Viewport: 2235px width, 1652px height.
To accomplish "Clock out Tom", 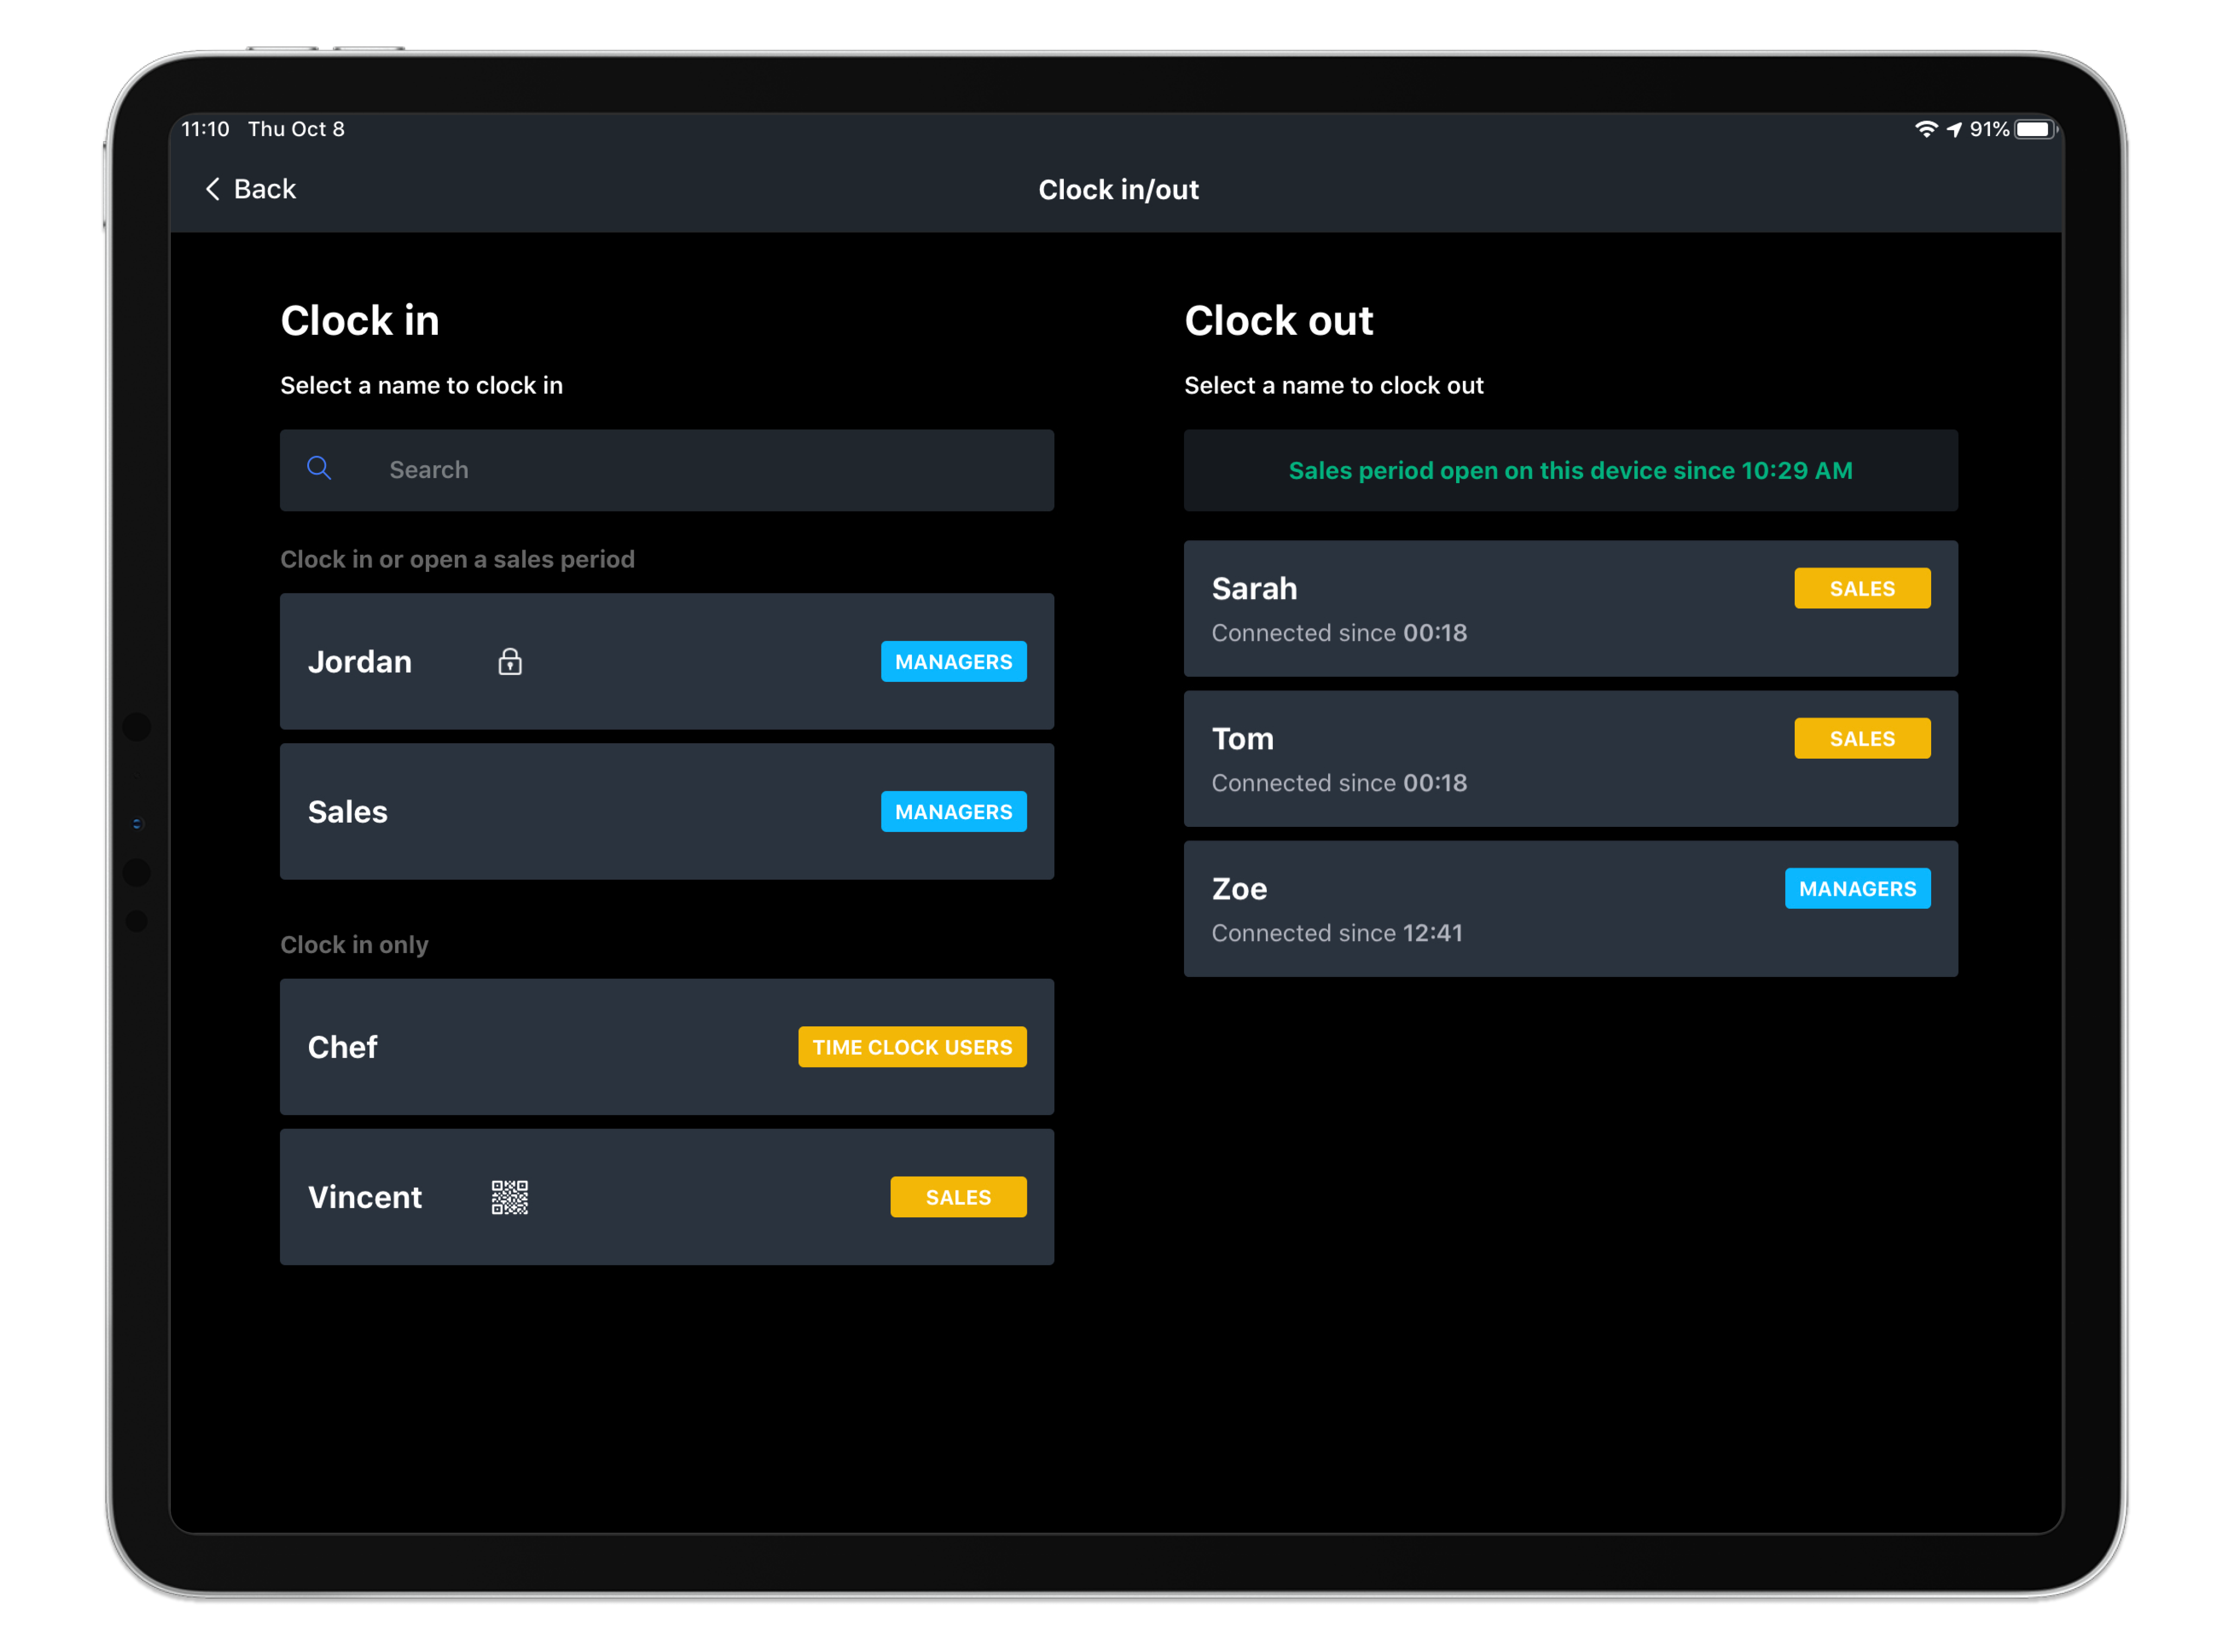I will click(x=1571, y=759).
